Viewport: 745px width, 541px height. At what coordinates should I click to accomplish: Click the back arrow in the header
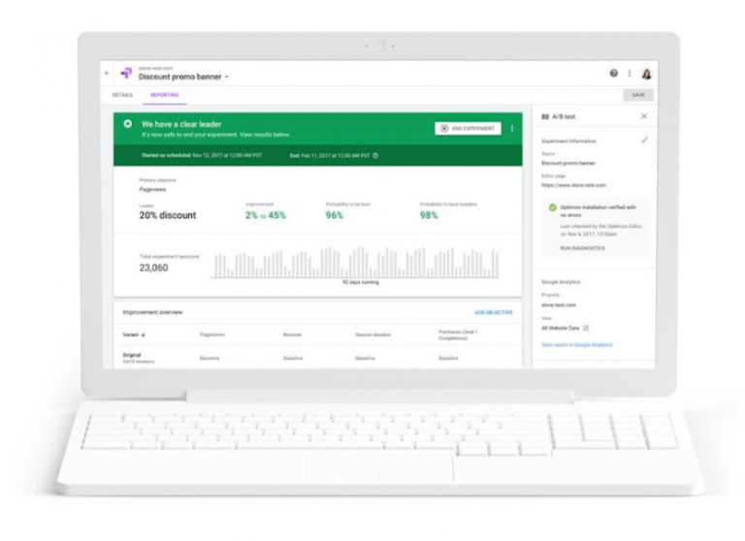[x=107, y=74]
